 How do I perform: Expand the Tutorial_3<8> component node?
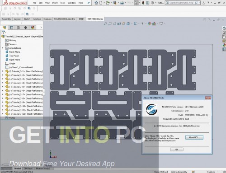coord(3,98)
